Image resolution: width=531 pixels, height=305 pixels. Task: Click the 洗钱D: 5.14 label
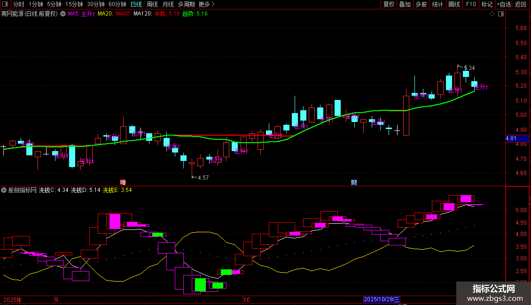(x=86, y=190)
